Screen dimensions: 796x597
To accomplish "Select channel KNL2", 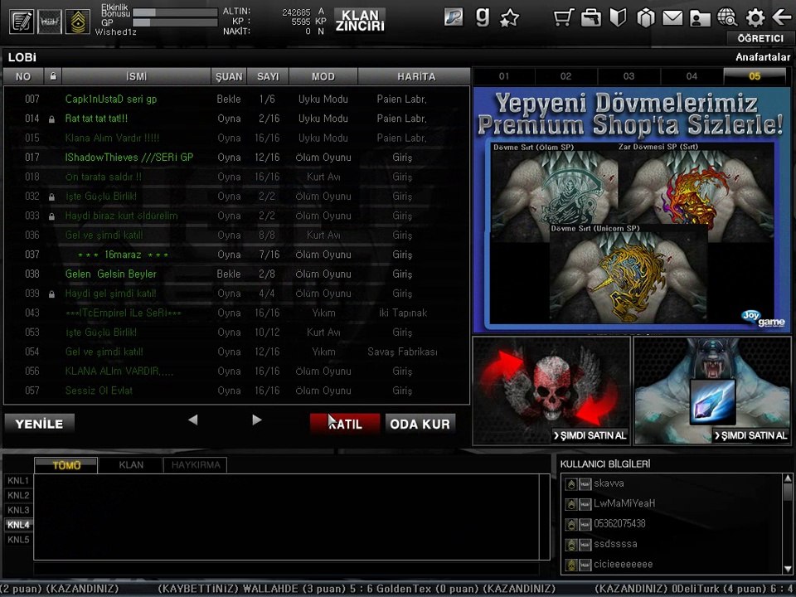I will pos(18,495).
